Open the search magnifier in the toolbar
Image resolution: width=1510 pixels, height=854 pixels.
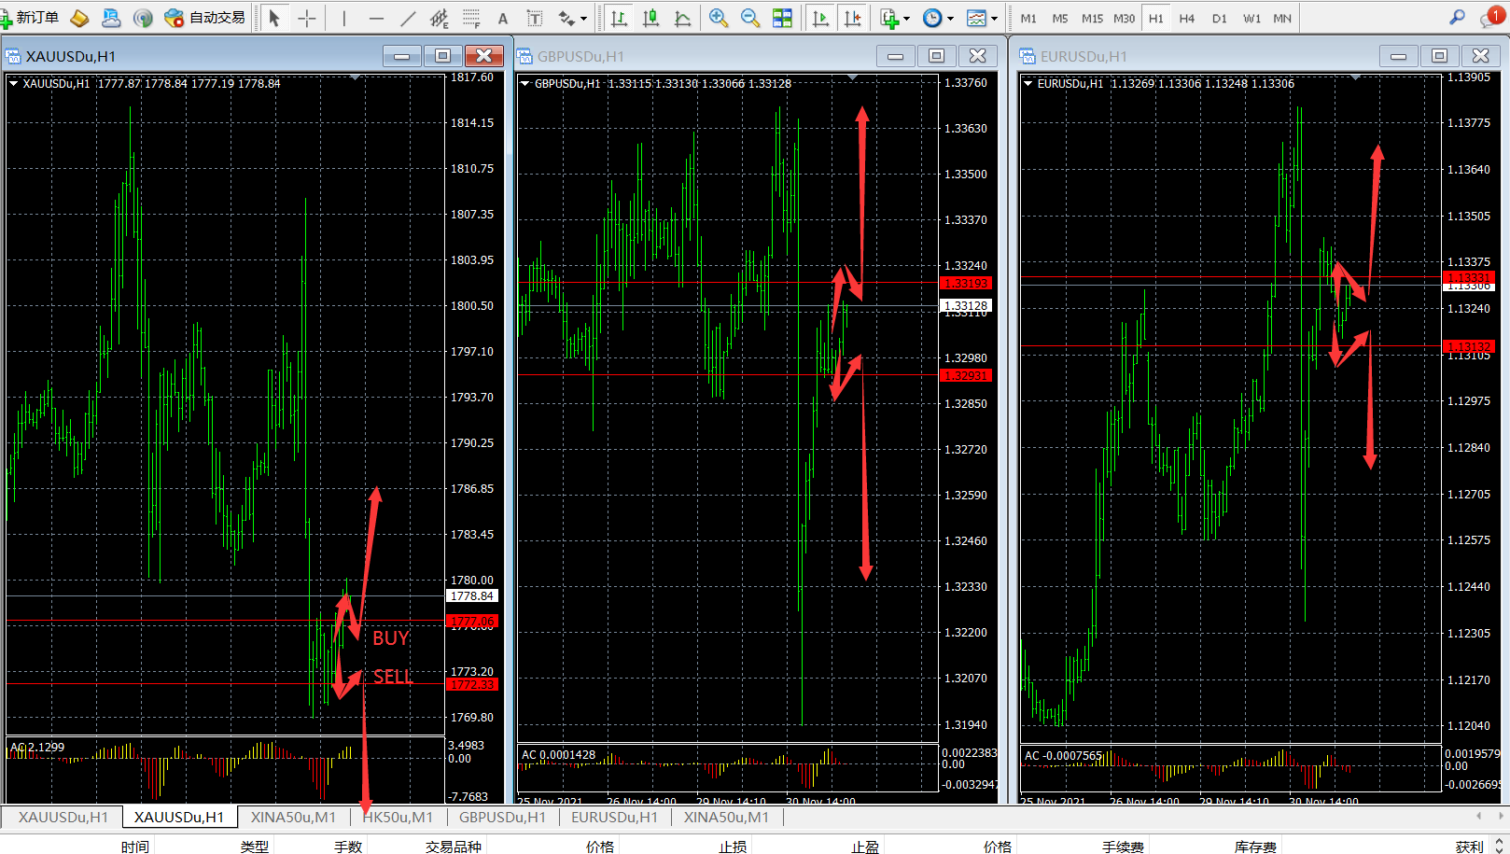pos(1457,18)
